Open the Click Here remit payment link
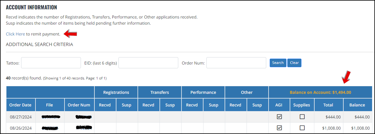Screen dimensions: 375x134 (15, 34)
